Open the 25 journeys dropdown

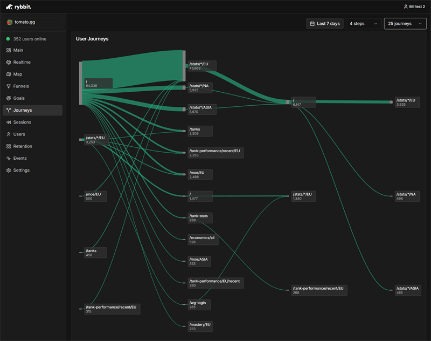(x=405, y=24)
